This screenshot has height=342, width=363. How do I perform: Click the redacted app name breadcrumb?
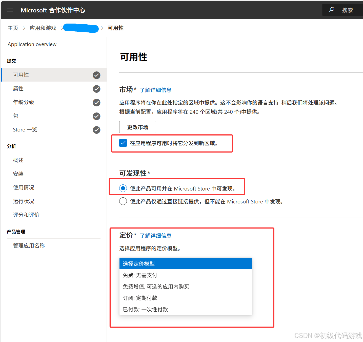[x=81, y=28]
